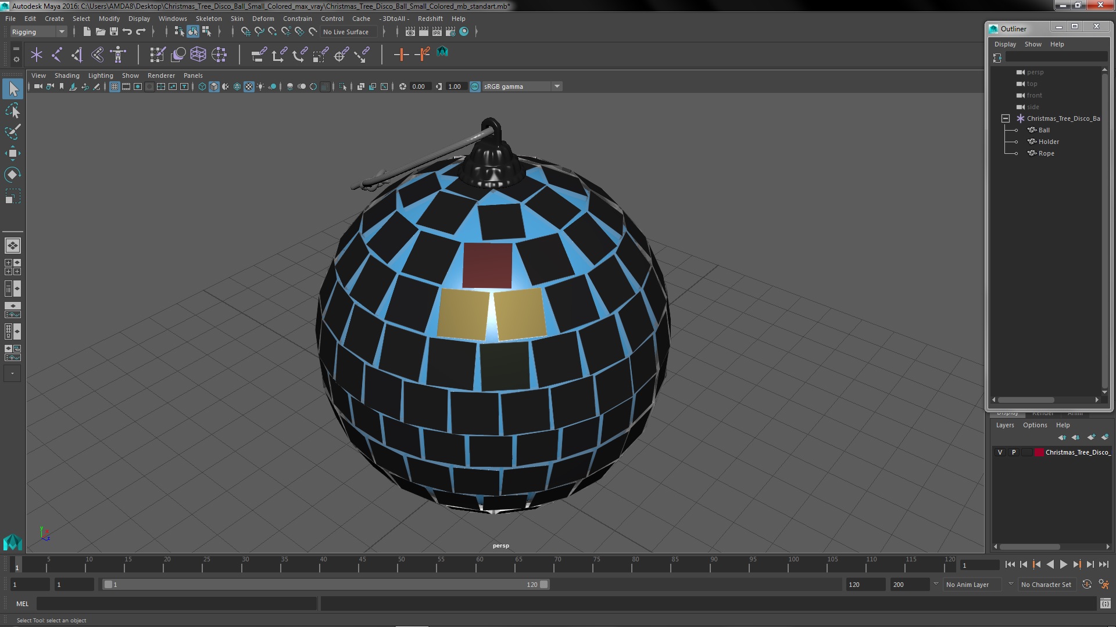Toggle the viewport grid display button
Viewport: 1116px width, 627px height.
coord(115,87)
